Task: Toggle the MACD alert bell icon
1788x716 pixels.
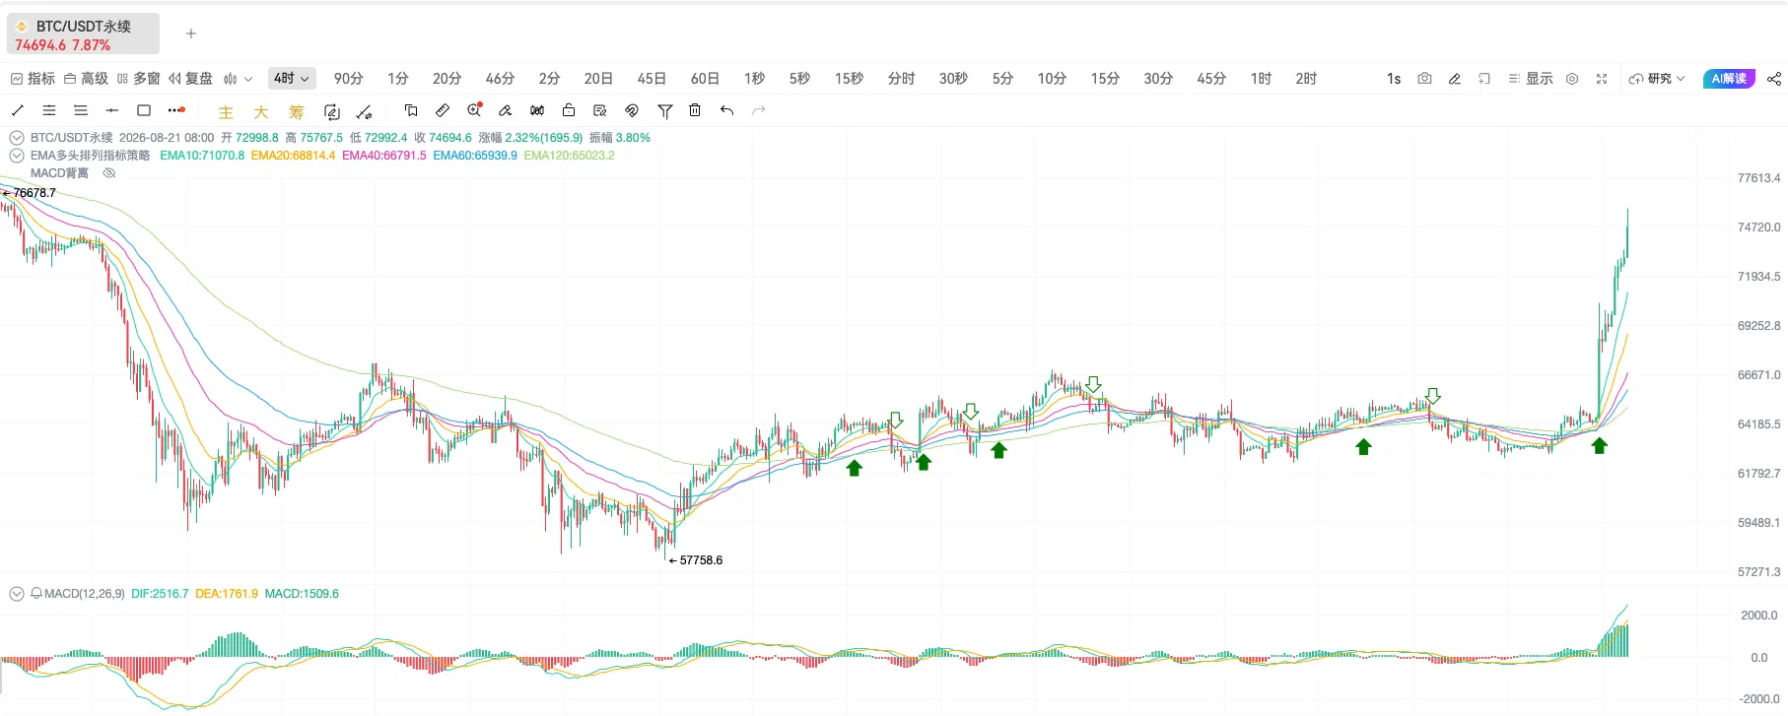Action: pos(36,594)
